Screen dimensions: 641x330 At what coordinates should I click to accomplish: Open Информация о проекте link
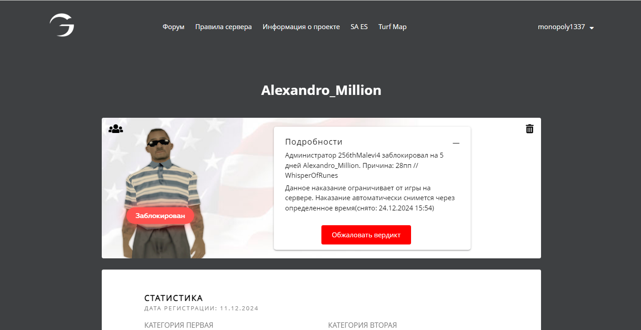[x=301, y=27]
